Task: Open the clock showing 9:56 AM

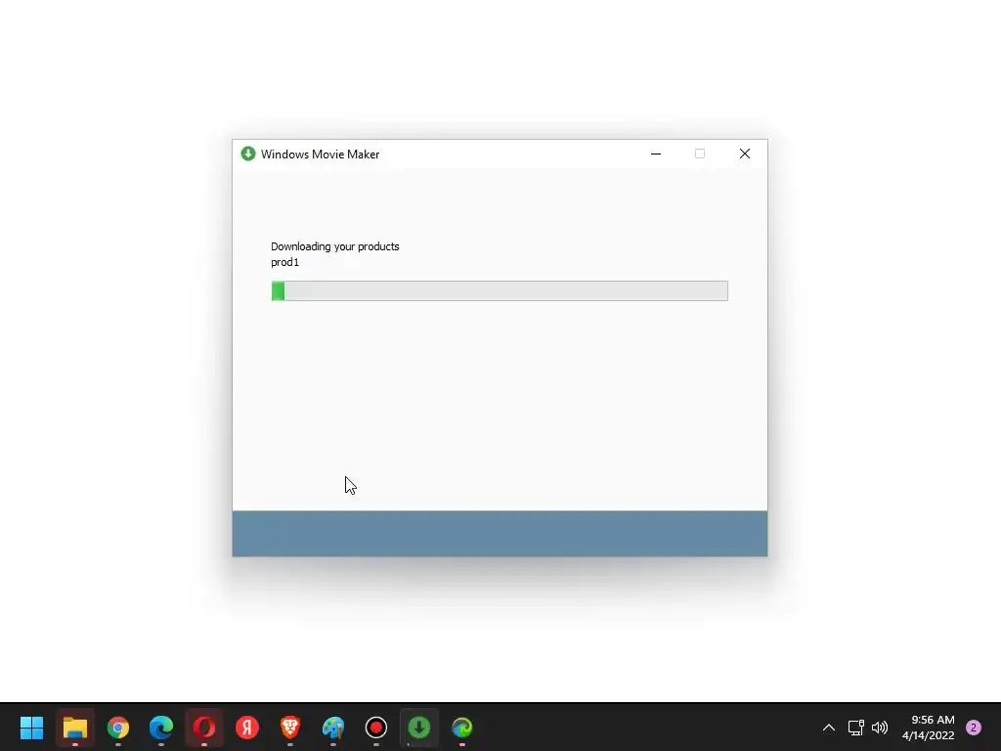Action: pos(929,728)
